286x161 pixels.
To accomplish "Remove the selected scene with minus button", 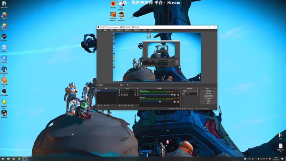I will point(101,106).
